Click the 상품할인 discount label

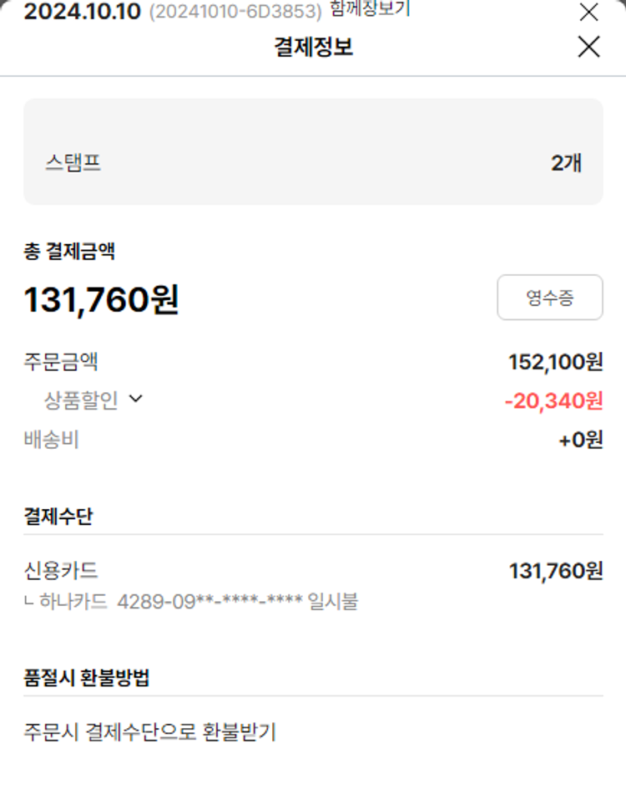tap(81, 400)
